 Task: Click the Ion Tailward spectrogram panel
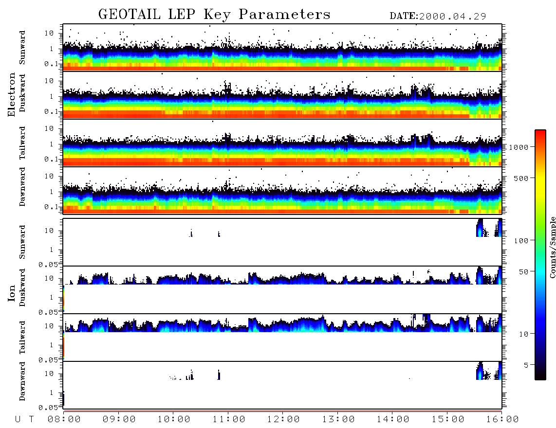282,338
